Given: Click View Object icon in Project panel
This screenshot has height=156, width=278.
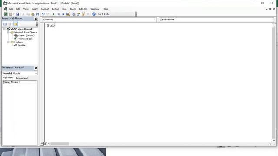Looking at the screenshot, I should coord(10,24).
